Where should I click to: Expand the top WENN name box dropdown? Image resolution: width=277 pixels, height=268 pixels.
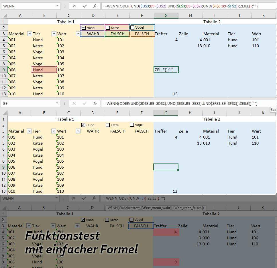coord(58,6)
